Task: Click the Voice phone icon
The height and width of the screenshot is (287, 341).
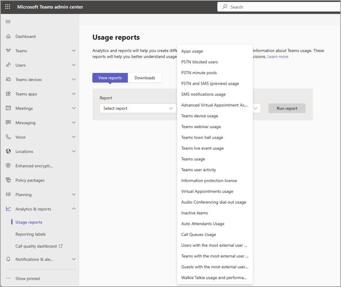Action: tap(8, 137)
